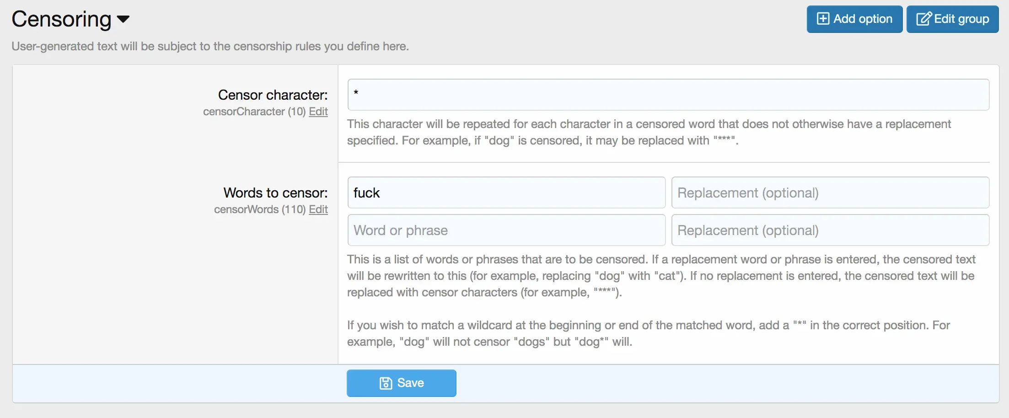
Task: Open the Edit link for censorWords
Action: coord(318,209)
